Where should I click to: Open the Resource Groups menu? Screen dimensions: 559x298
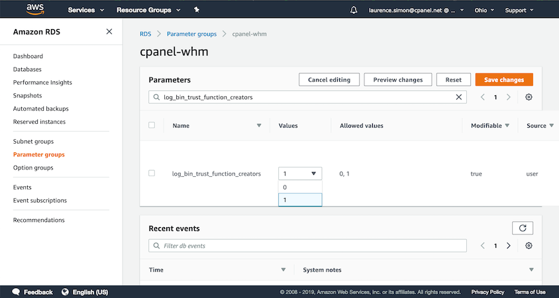point(148,11)
